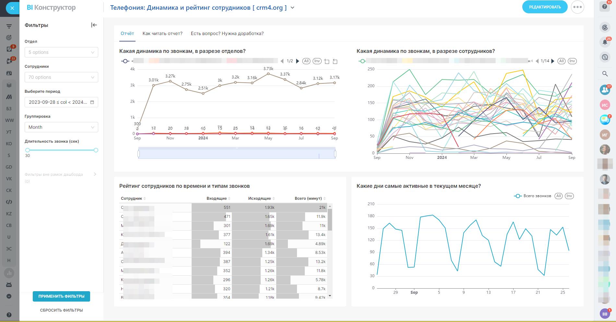616x322 pixels.
Task: Click the Применить фильтры button
Action: click(x=61, y=296)
